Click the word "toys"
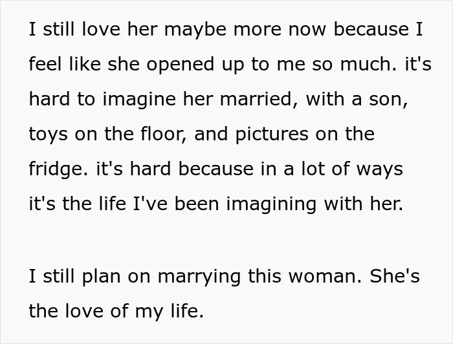453x344 pixels. click(49, 134)
